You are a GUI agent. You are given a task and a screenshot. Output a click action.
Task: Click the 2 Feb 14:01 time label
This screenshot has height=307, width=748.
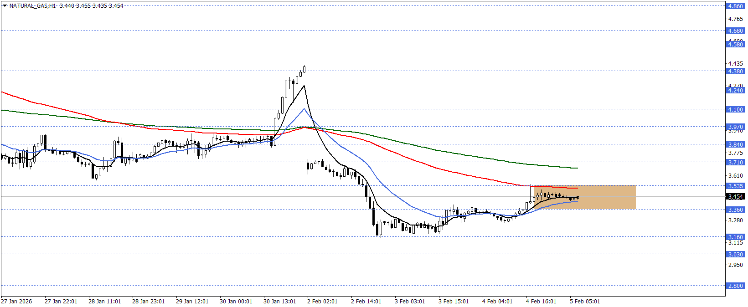367,302
